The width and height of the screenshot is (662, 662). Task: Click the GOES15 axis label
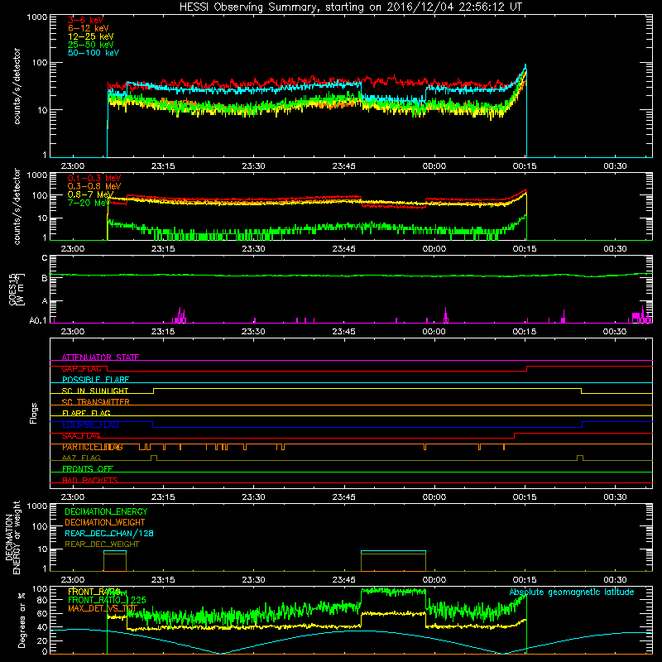(17, 289)
